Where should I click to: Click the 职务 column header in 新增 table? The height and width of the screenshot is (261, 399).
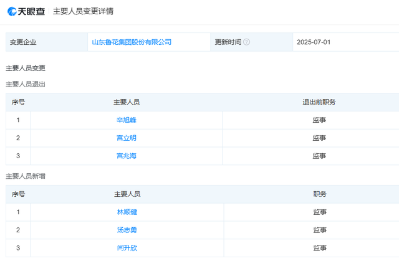point(320,194)
